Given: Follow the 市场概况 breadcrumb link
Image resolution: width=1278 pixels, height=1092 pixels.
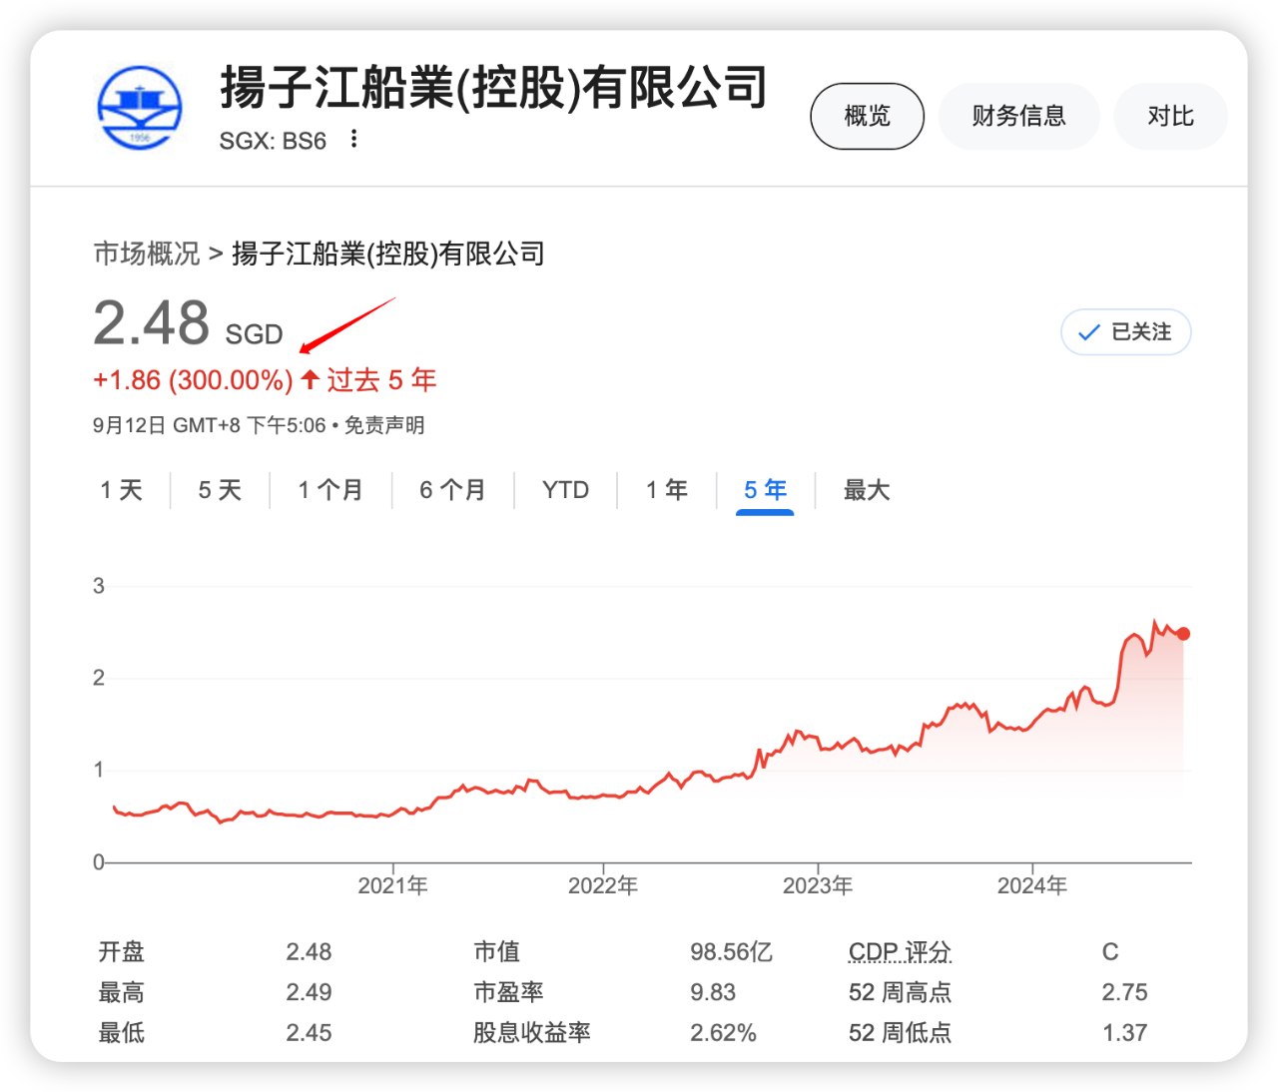Looking at the screenshot, I should 147,254.
